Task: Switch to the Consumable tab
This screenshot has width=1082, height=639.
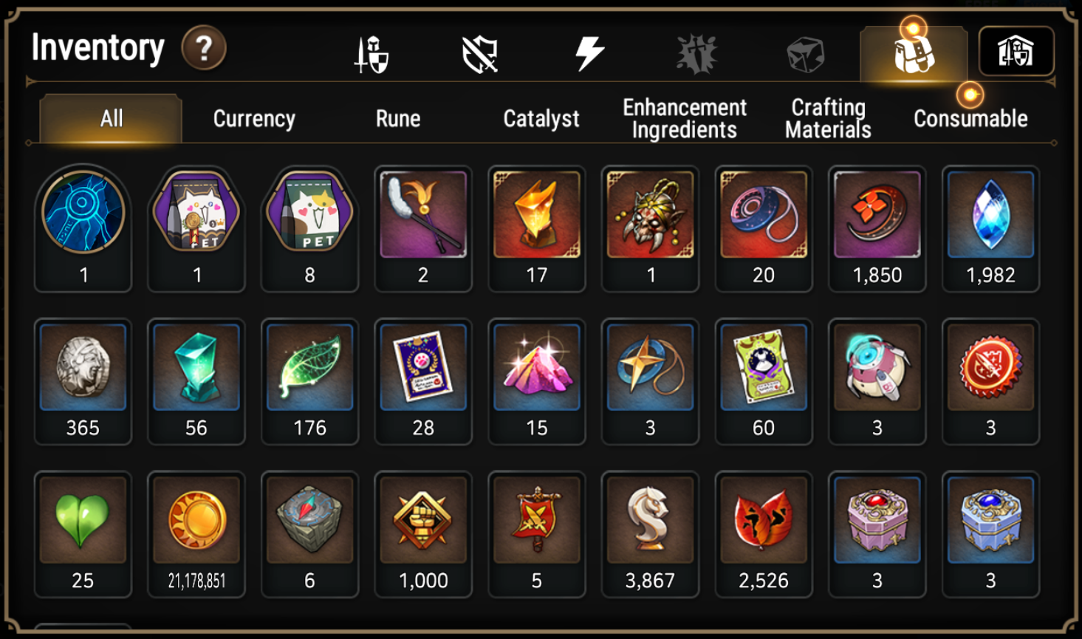Action: tap(970, 119)
